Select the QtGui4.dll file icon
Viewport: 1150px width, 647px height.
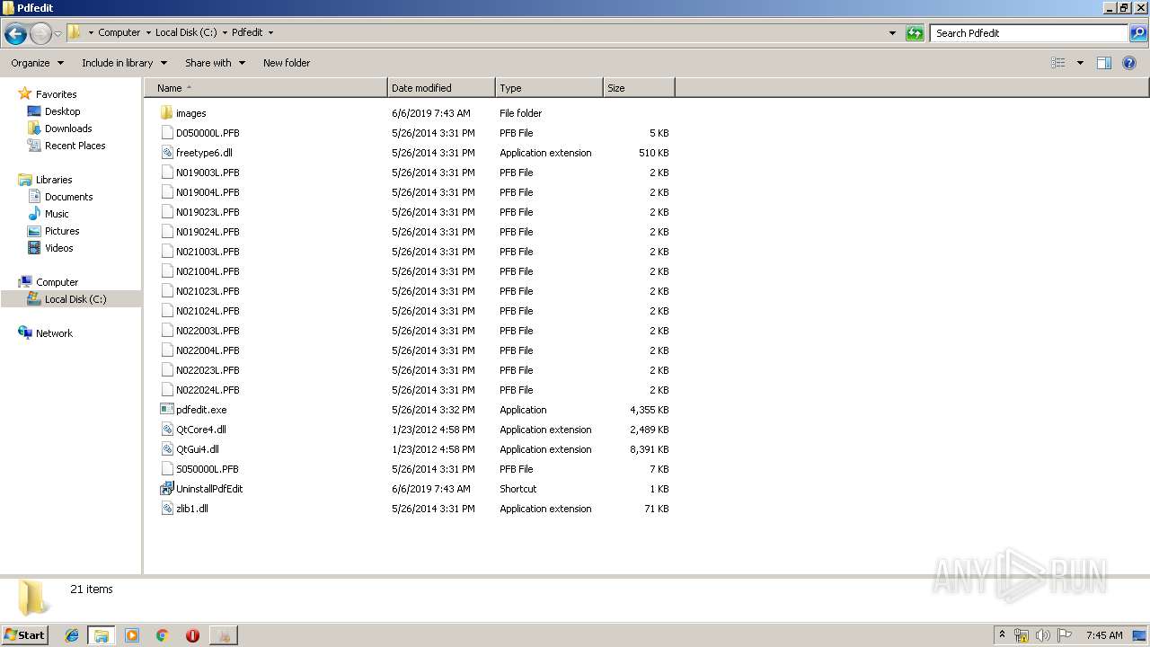[166, 449]
